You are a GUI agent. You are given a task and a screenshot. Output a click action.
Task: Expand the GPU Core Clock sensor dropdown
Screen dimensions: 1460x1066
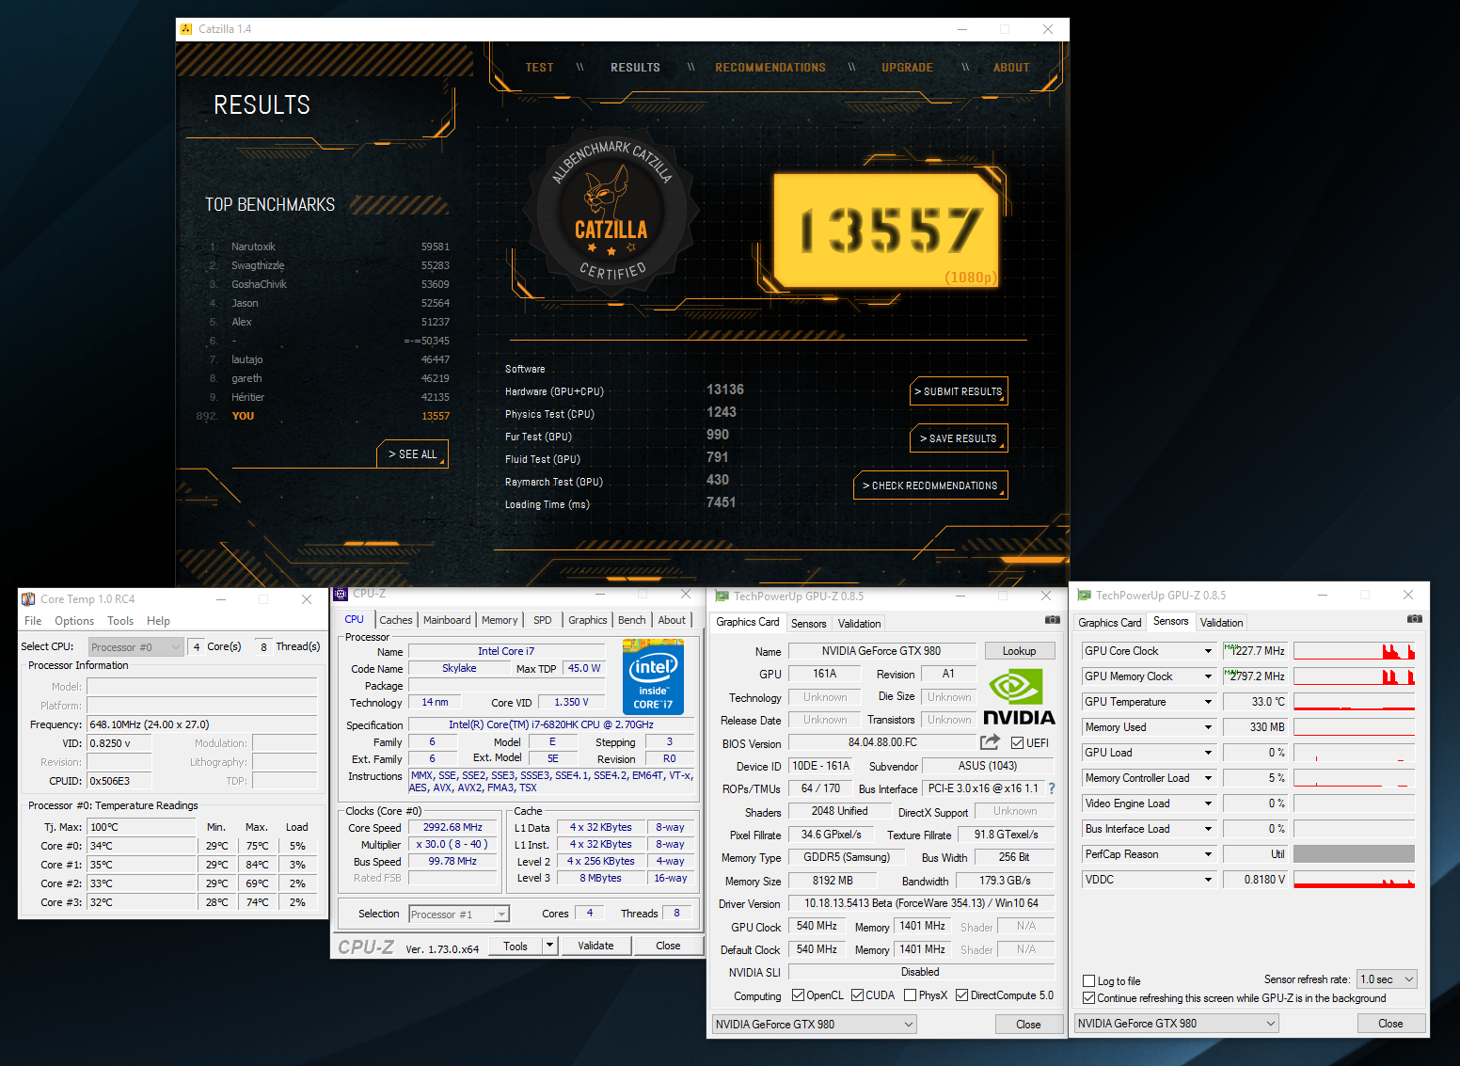click(1209, 651)
